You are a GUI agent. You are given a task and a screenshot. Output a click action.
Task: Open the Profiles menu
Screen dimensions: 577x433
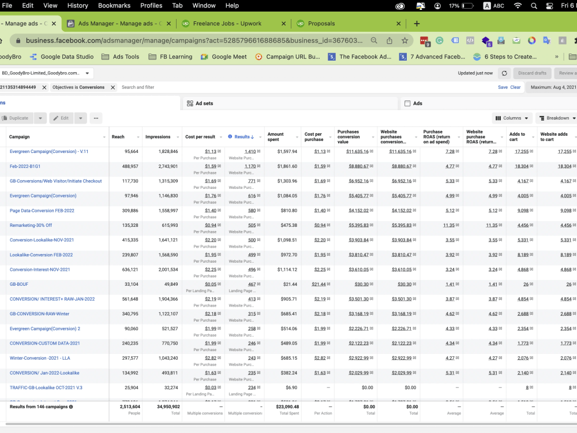click(x=151, y=6)
